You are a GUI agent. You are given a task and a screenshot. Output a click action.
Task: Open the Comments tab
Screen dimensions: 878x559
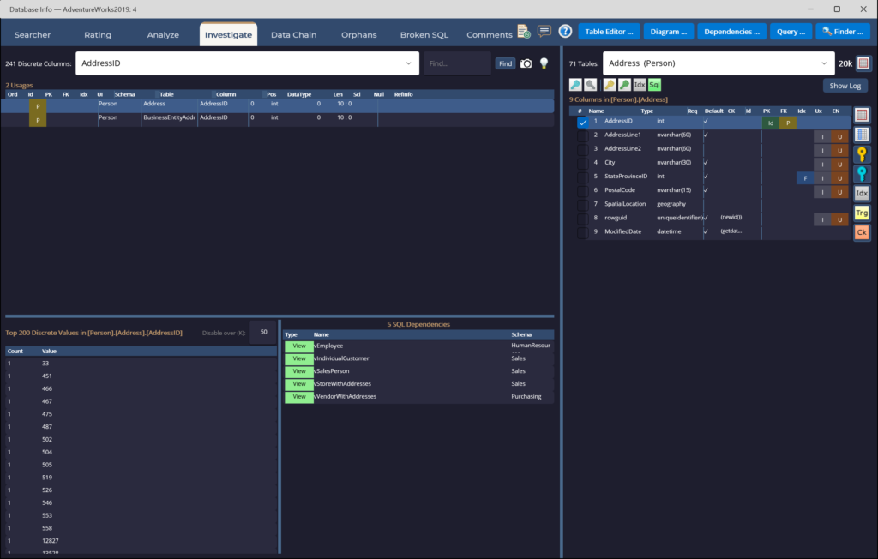(x=489, y=35)
